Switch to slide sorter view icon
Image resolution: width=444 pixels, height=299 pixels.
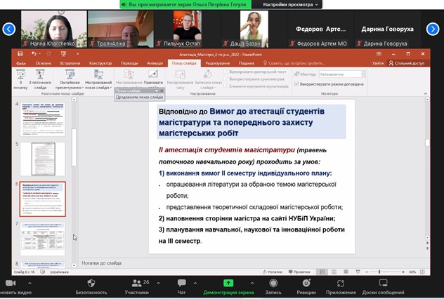(x=334, y=272)
